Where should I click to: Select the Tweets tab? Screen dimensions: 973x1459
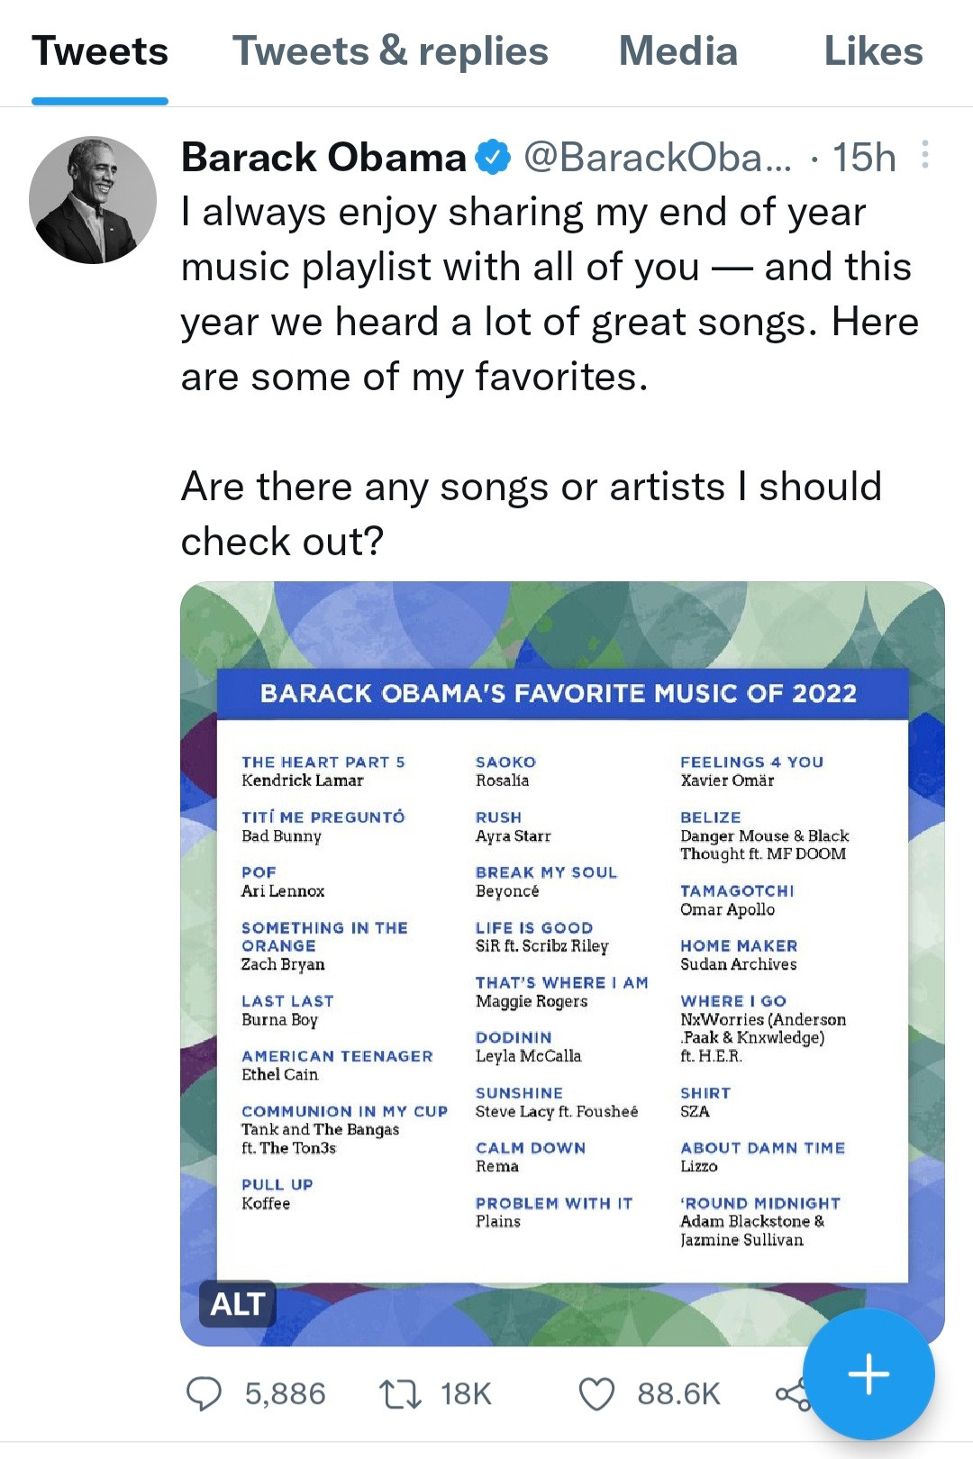tap(100, 51)
